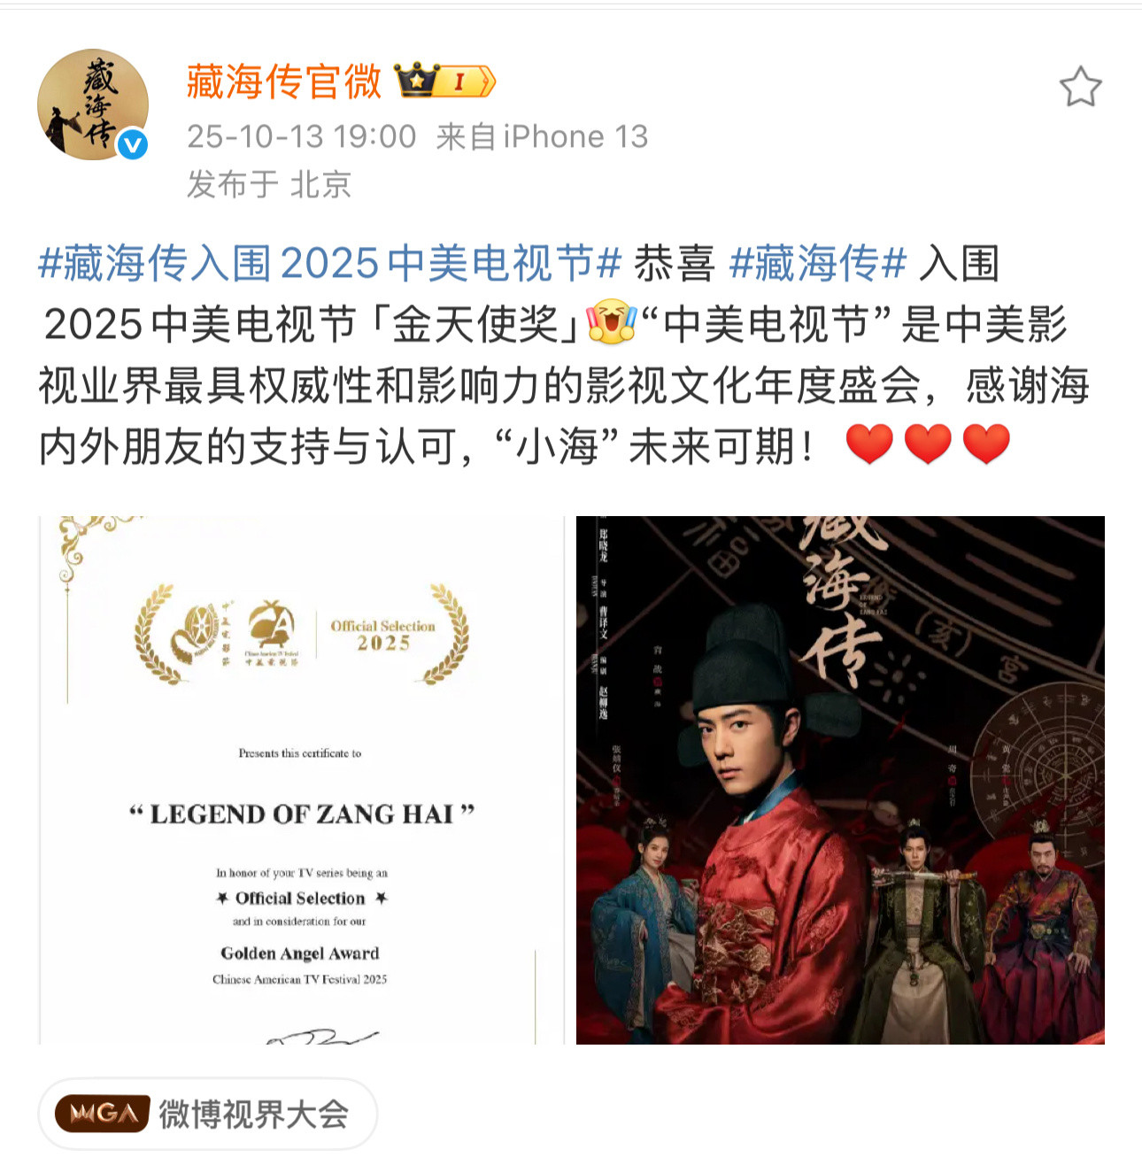Click the crown membership level badge
Screen dimensions: 1142x1165
[x=444, y=81]
